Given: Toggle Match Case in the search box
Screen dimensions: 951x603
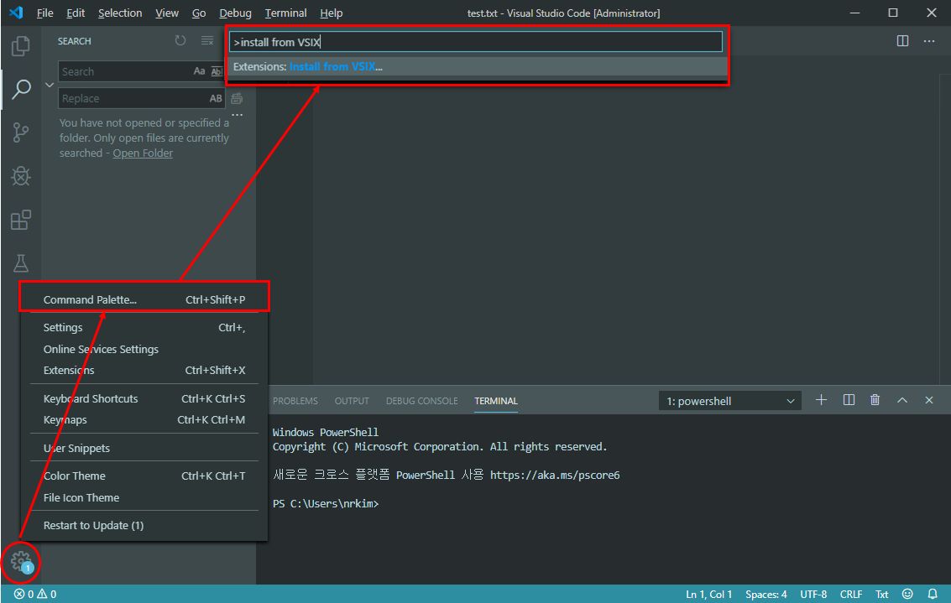Looking at the screenshot, I should 198,71.
